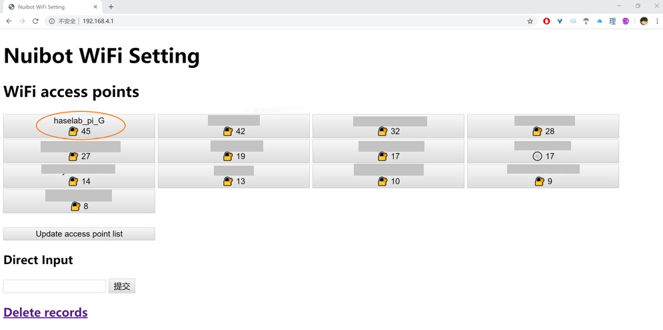
Task: Click the site security info icon
Action: [52, 21]
